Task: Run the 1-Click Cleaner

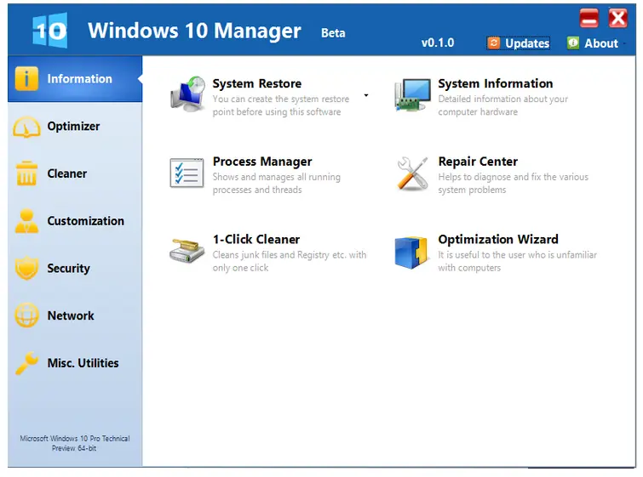Action: click(x=255, y=239)
